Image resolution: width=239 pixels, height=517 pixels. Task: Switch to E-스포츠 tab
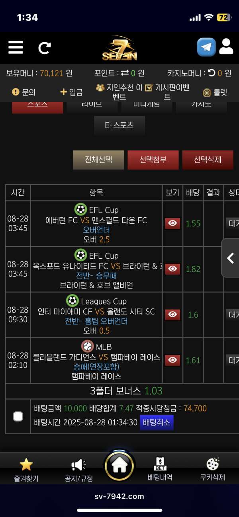pos(119,125)
